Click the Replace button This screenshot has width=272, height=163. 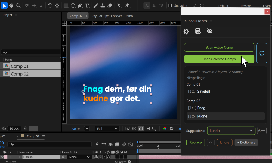pyautogui.click(x=196, y=142)
